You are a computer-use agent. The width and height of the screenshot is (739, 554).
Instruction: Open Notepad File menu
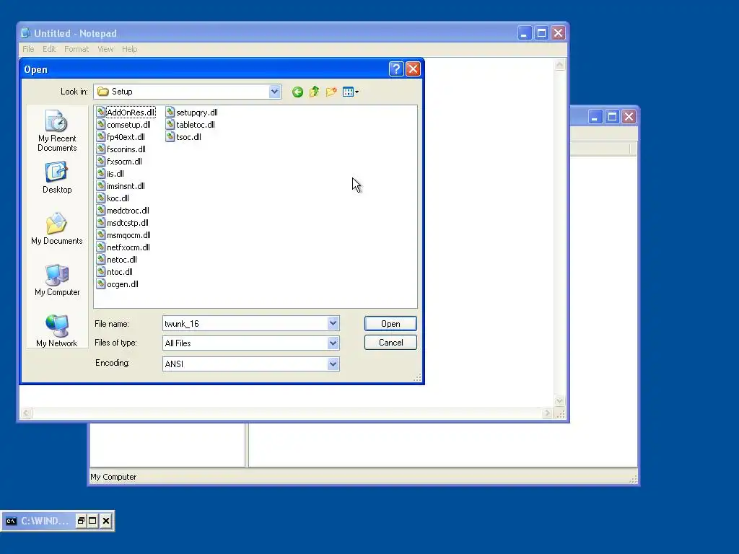(28, 49)
